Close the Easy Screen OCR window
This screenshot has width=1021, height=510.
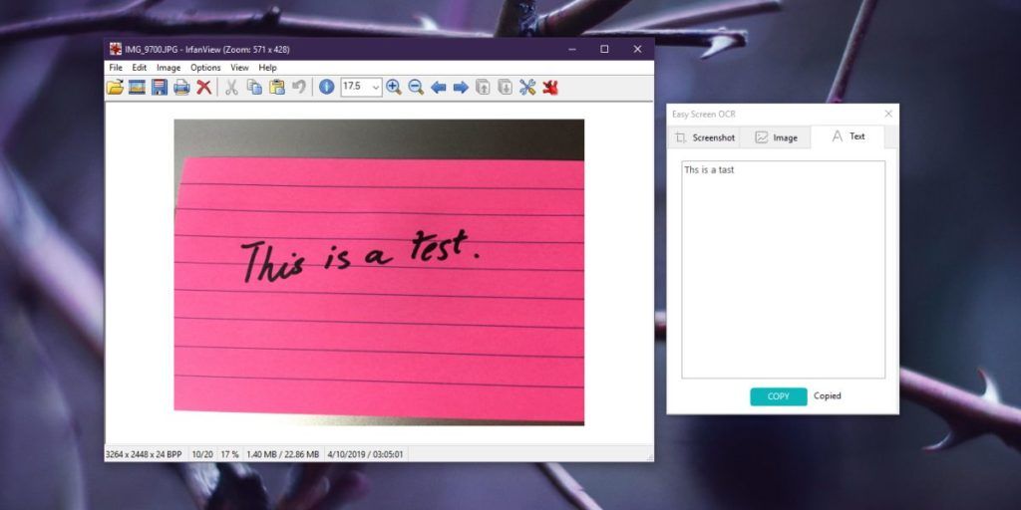[888, 114]
